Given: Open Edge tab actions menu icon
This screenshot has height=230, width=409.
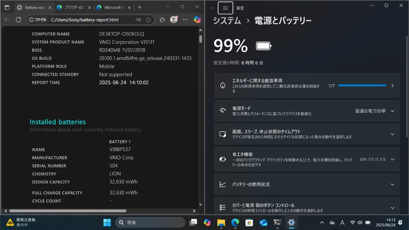Looking at the screenshot, I should click(7, 8).
